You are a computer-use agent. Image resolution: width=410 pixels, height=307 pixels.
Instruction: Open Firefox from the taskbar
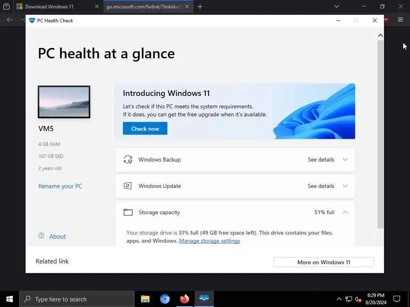click(184, 299)
